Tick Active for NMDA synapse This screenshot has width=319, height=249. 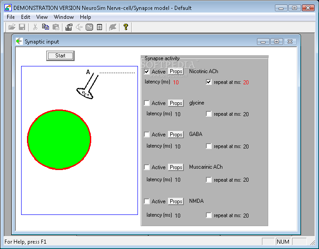point(146,201)
